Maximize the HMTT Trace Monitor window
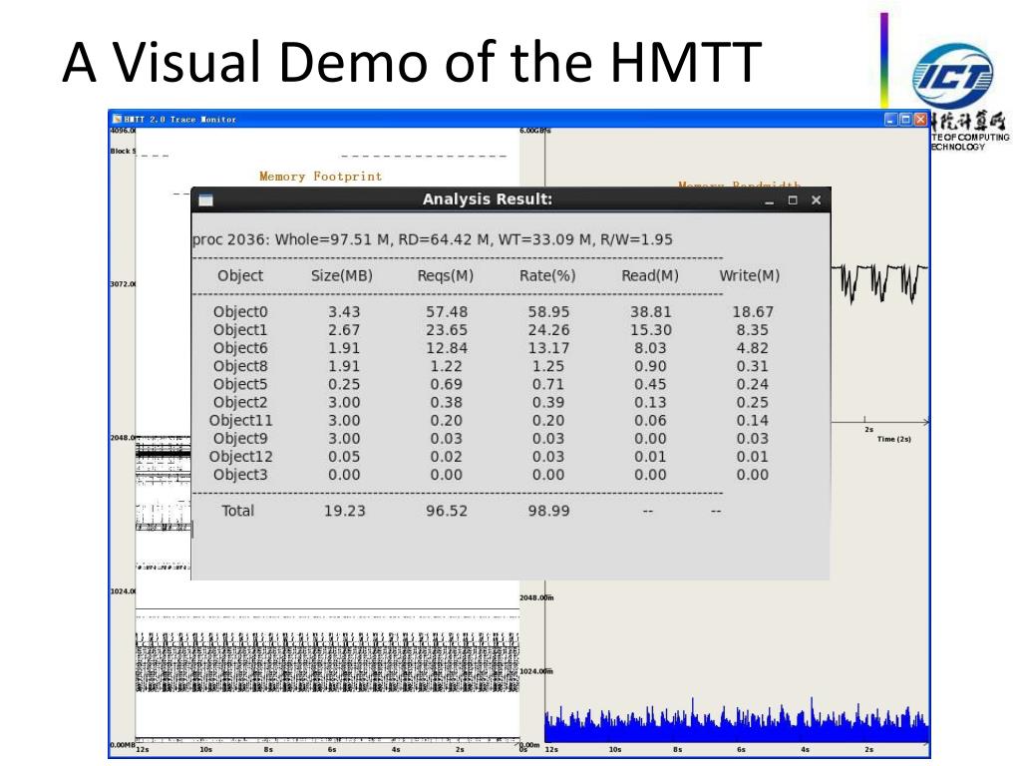Screen dimensions: 1021x766 click(x=905, y=120)
